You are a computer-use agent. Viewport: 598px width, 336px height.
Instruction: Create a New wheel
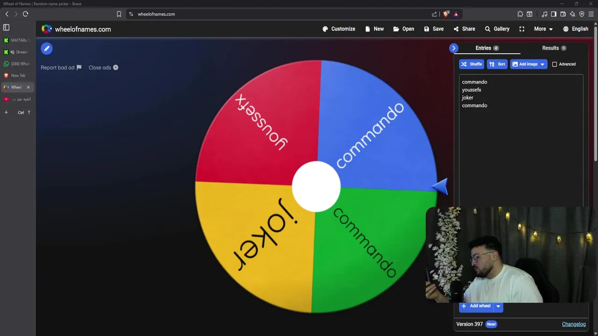pos(374,29)
